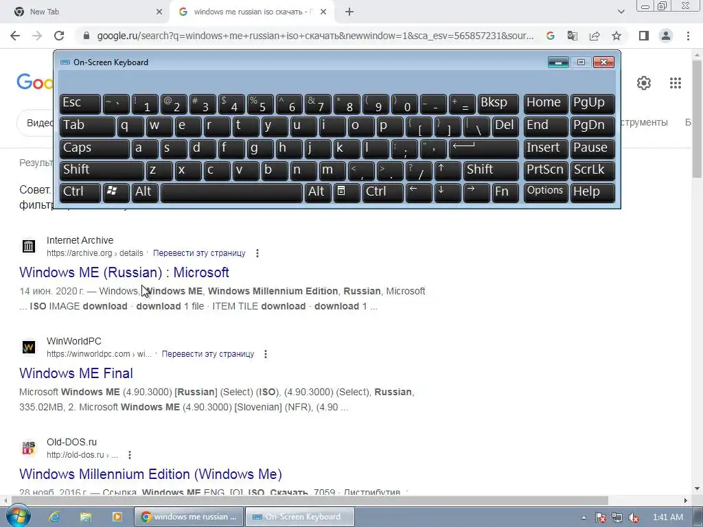Open Google search settings gear
The width and height of the screenshot is (703, 527).
pos(644,83)
